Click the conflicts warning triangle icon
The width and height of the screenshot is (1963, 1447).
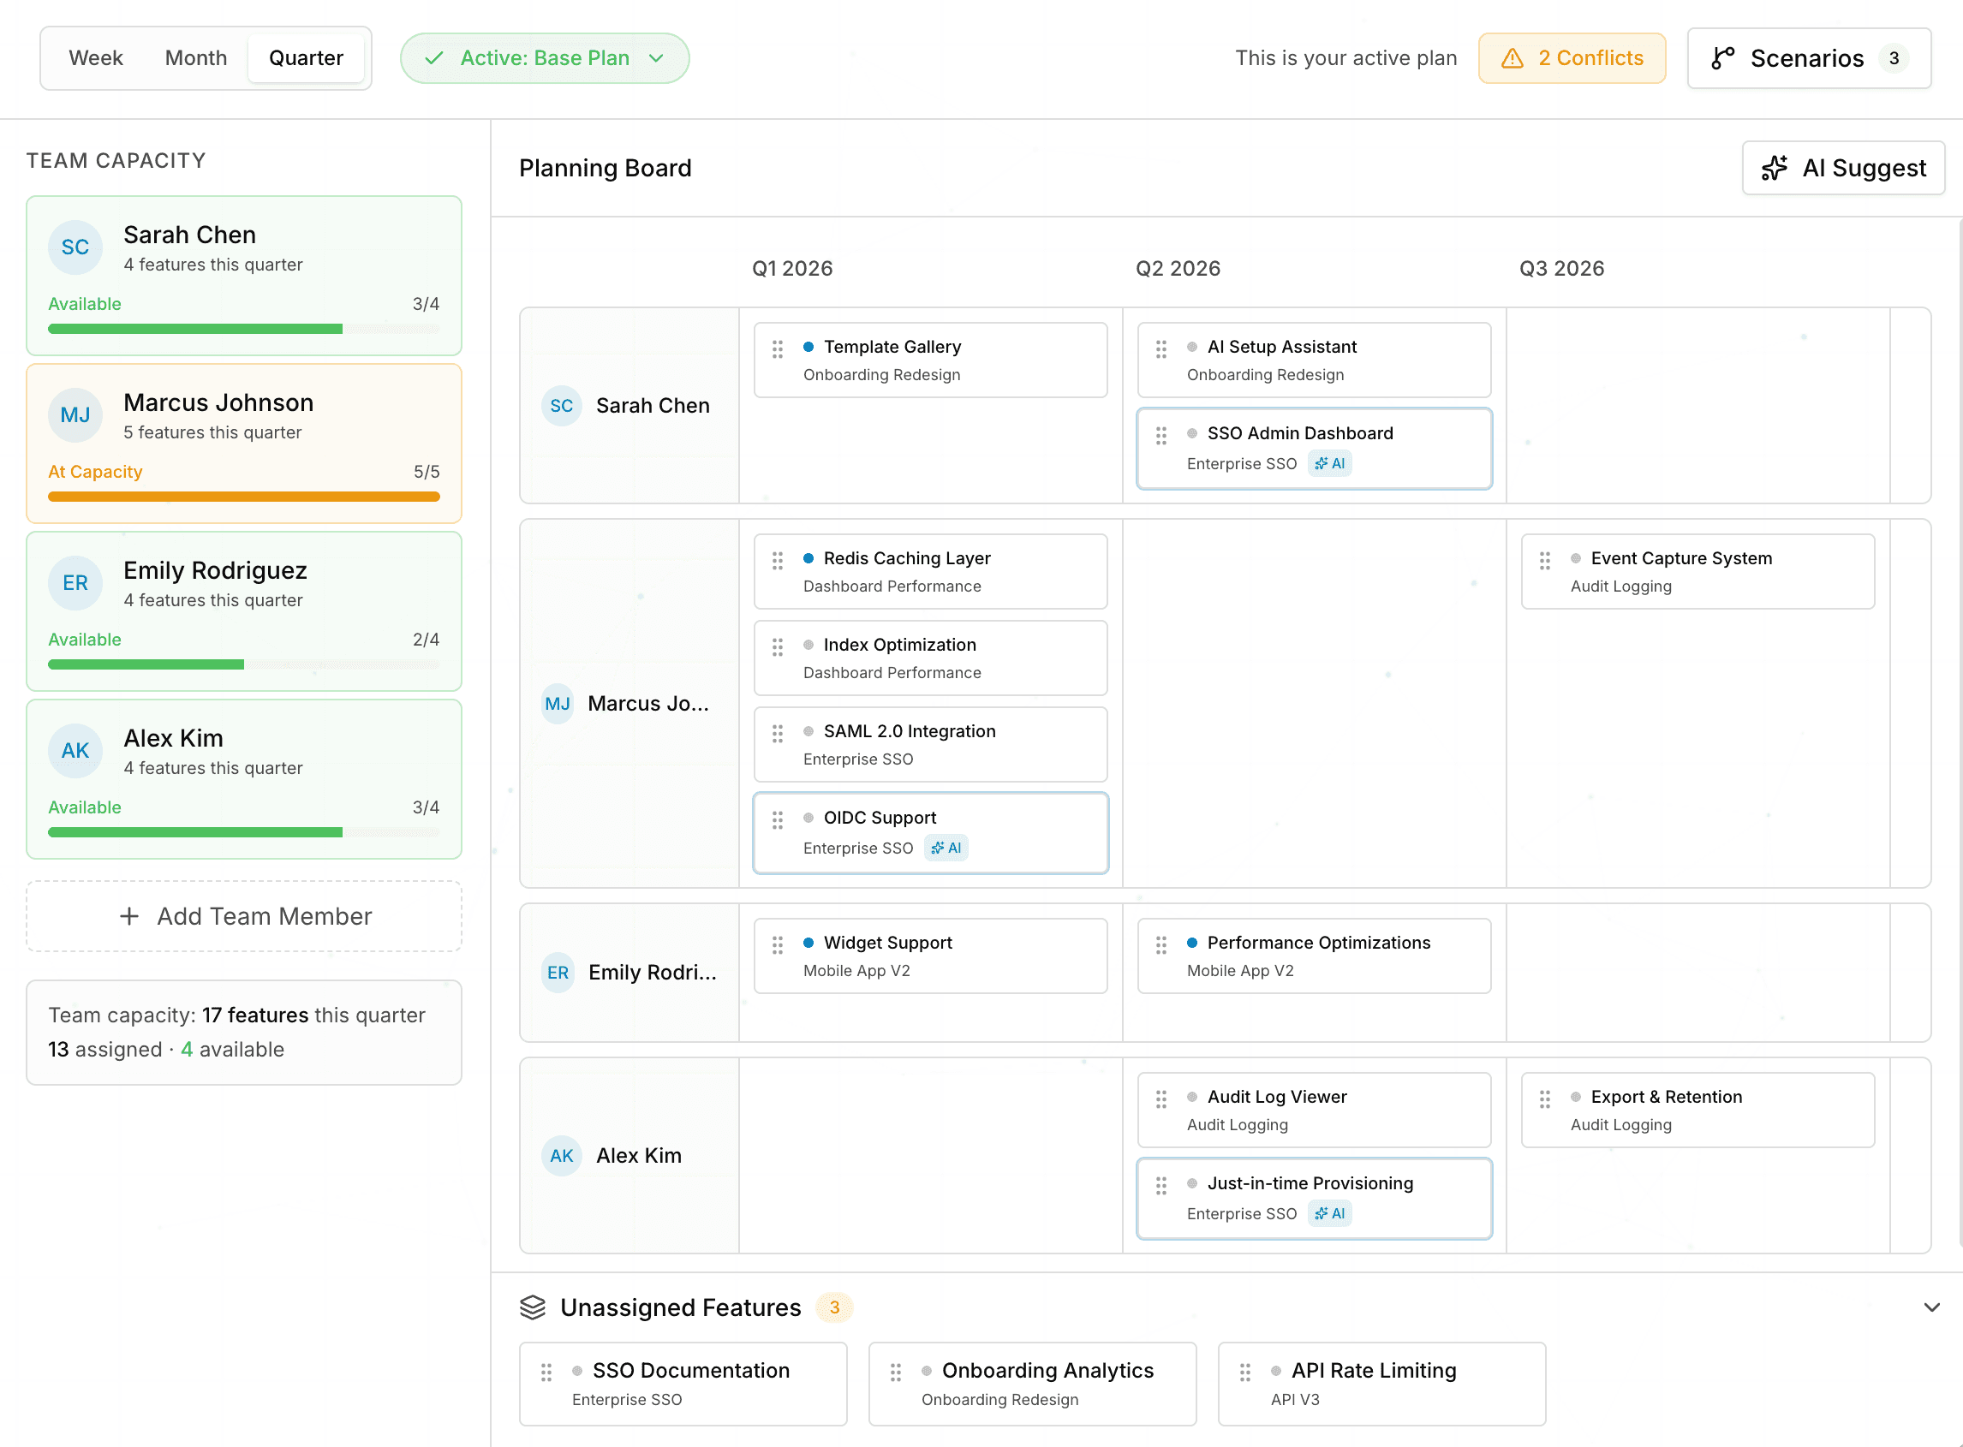tap(1512, 59)
